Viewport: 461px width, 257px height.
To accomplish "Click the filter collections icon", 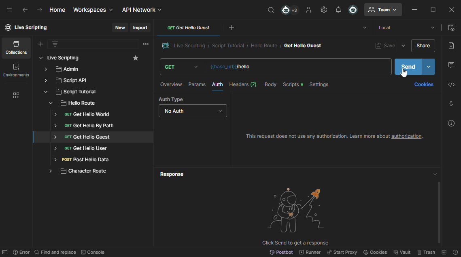I will [55, 44].
